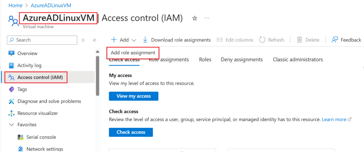
Task: Collapse the Favorites section
Action: [x=11, y=125]
